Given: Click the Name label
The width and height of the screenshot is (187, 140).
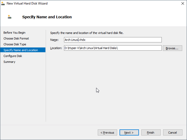Looking at the screenshot, I should 54,40.
